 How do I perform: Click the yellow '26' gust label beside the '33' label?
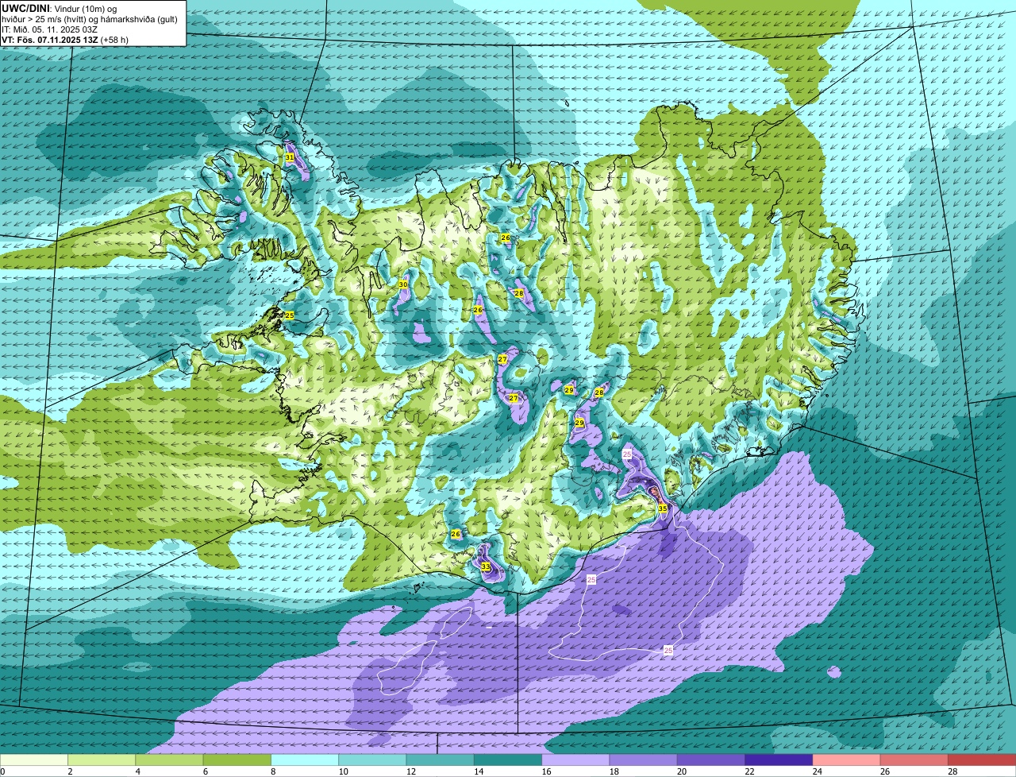[x=456, y=534]
